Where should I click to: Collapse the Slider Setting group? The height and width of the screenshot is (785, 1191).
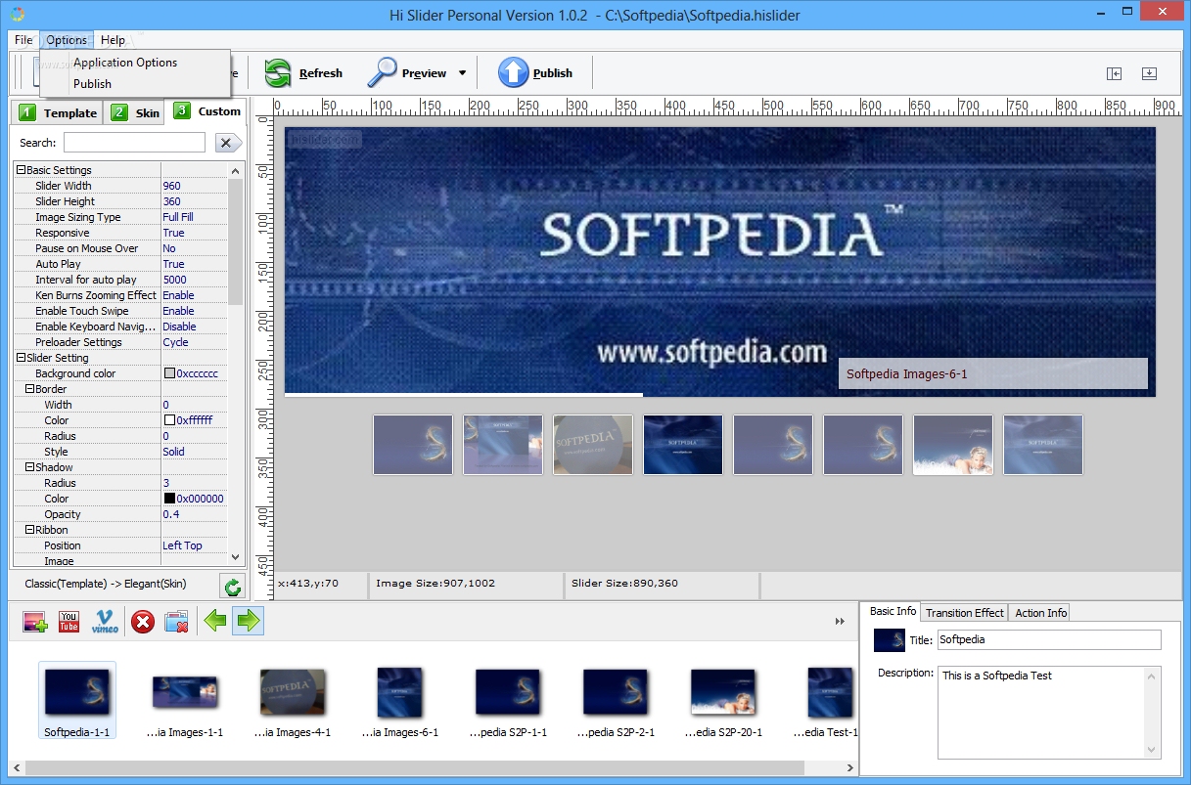[21, 358]
